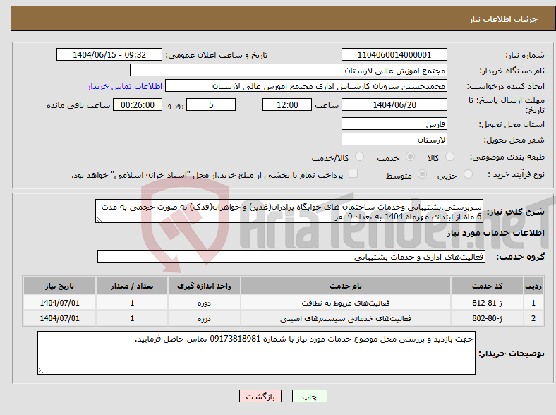Select the کالا radio button

[449, 157]
